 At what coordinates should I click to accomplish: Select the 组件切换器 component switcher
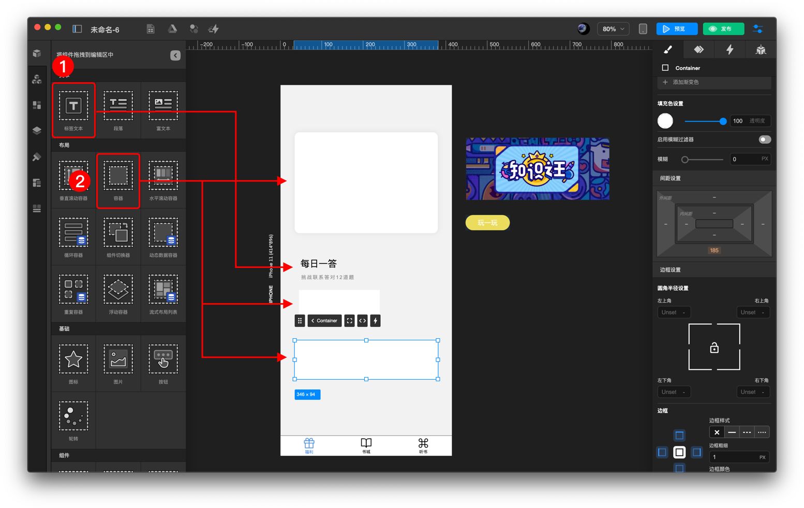(x=118, y=237)
